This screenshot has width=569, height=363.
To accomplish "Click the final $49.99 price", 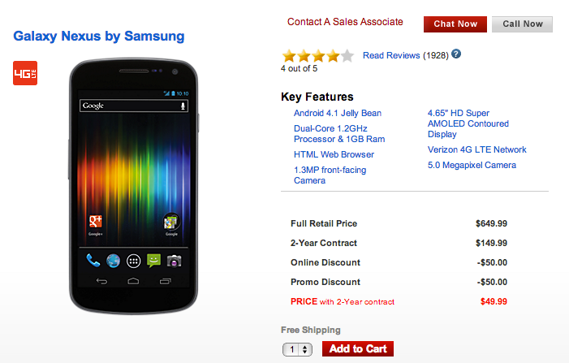I will [493, 301].
